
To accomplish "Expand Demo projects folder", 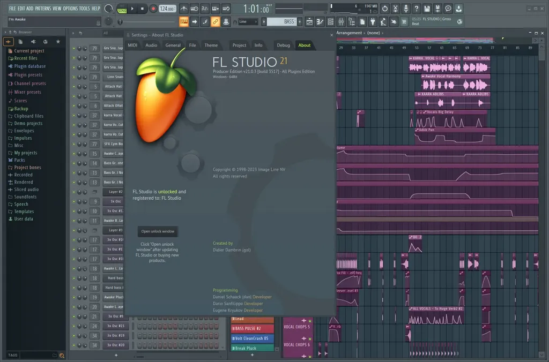I will [25, 124].
